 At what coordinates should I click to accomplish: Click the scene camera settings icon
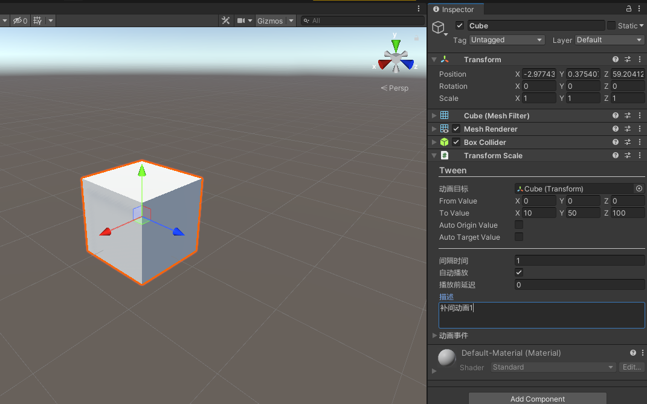click(241, 21)
